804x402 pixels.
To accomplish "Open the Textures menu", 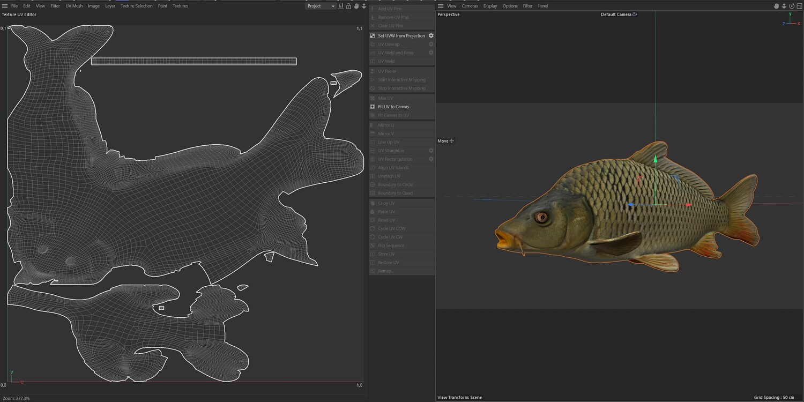I will point(180,6).
